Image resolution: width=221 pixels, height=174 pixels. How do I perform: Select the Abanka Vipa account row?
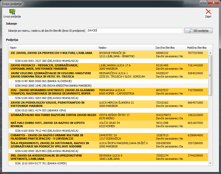40,110
